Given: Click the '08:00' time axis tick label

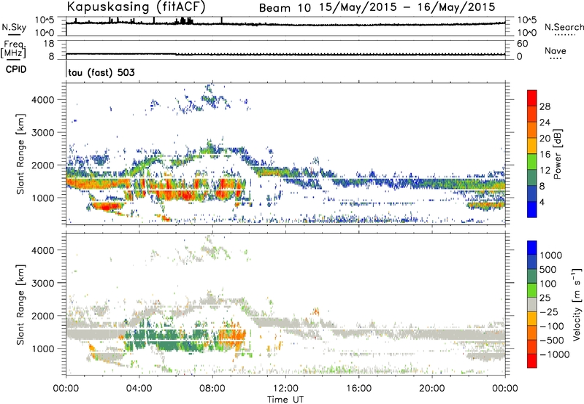Looking at the screenshot, I should 212,389.
